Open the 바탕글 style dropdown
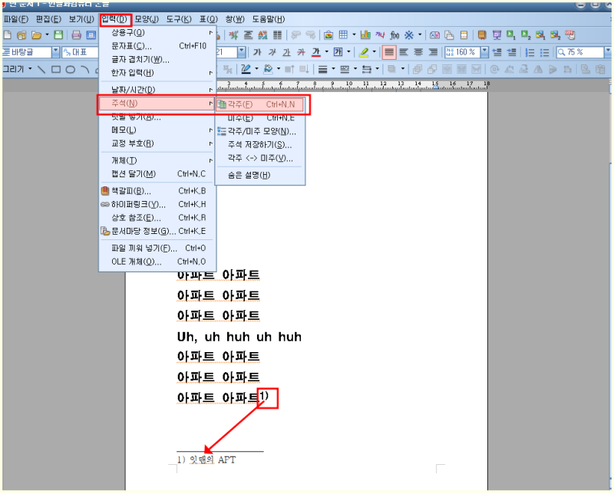 point(55,52)
